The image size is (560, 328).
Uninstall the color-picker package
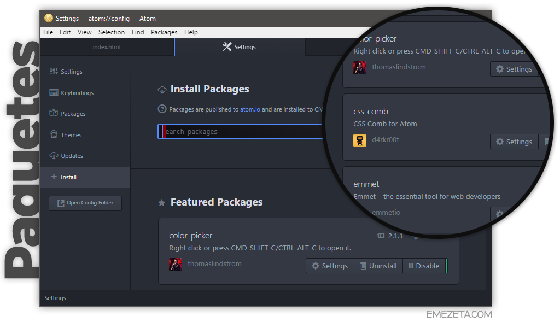pyautogui.click(x=378, y=266)
